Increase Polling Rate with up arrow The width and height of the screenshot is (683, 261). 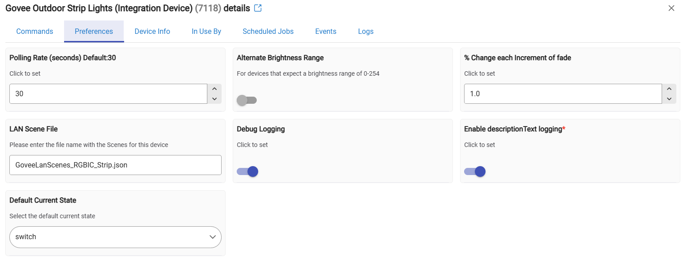[x=214, y=89]
